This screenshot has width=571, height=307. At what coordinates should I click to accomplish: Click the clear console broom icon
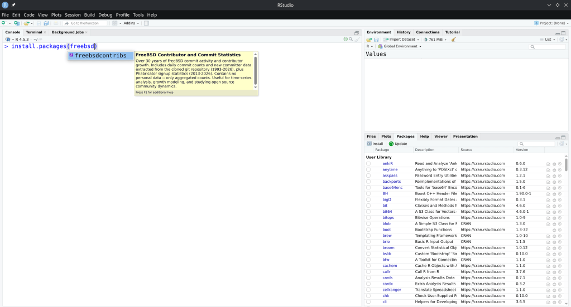click(357, 40)
